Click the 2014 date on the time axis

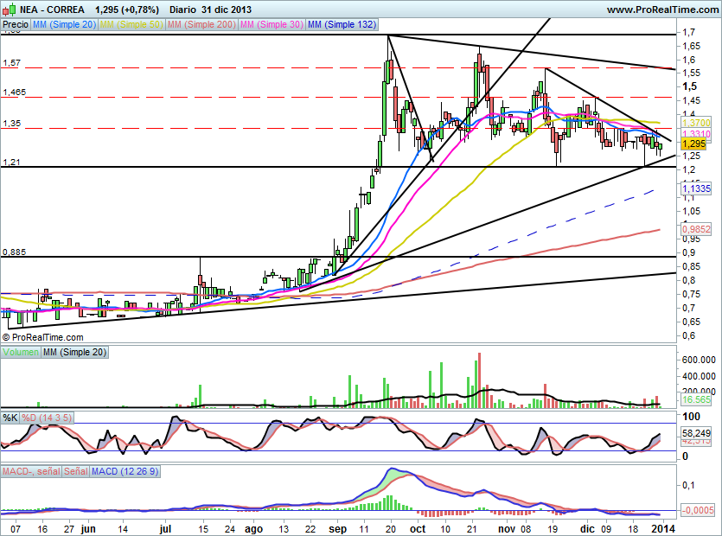click(660, 526)
